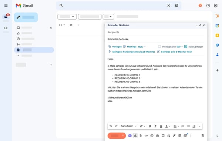This screenshot has height=141, width=222.
Task: Open the text color picker
Action: click(168, 126)
